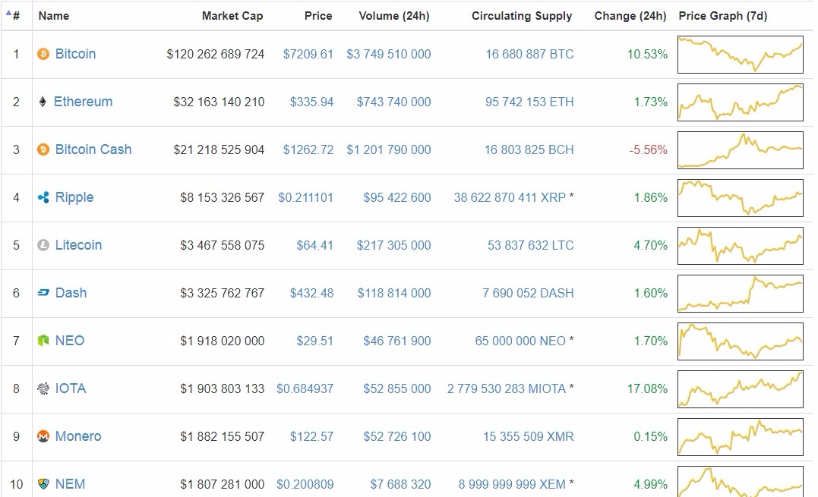Click Bitcoin price $7209.61
The height and width of the screenshot is (497, 818).
pos(308,54)
